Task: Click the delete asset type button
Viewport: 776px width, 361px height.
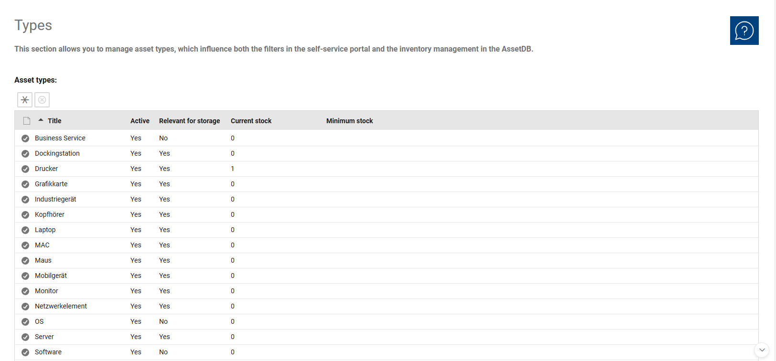Action: pos(42,100)
